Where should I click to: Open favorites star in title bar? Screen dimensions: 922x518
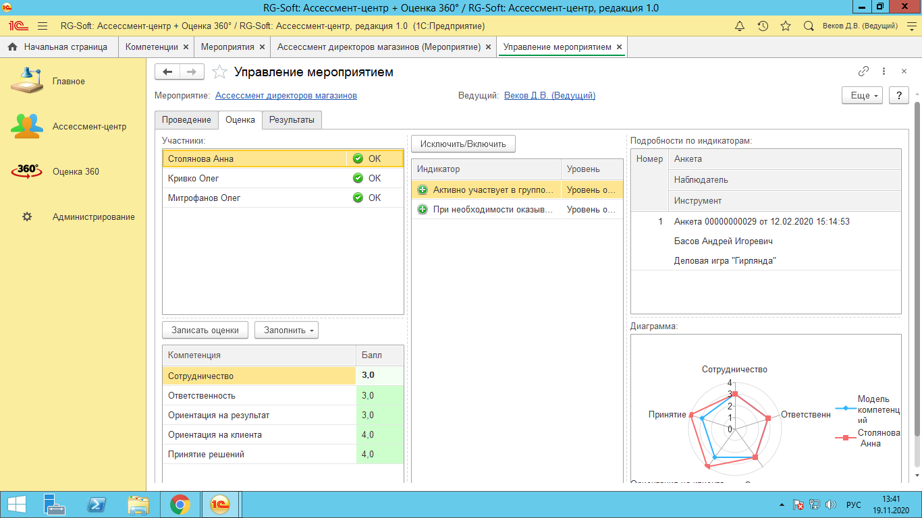pos(786,26)
